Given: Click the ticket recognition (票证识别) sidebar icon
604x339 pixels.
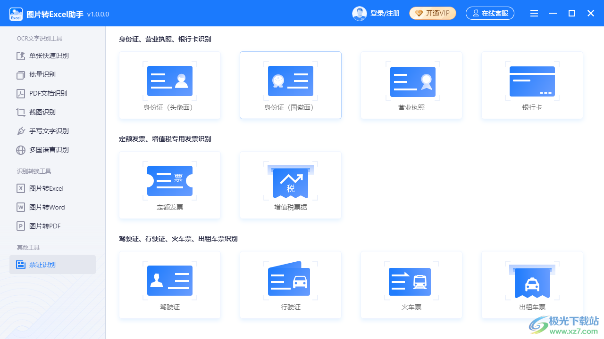Looking at the screenshot, I should [21, 265].
